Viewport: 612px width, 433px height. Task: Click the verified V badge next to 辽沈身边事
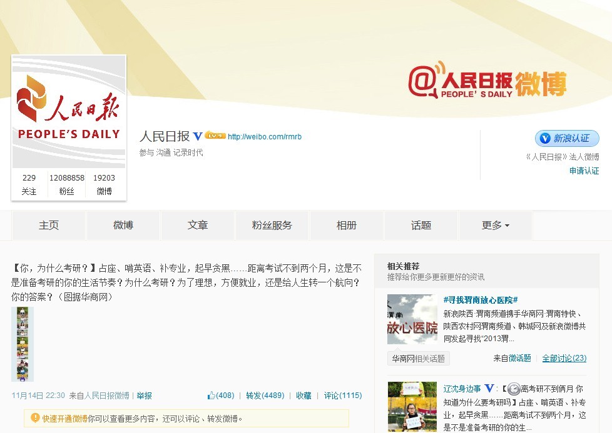[489, 388]
